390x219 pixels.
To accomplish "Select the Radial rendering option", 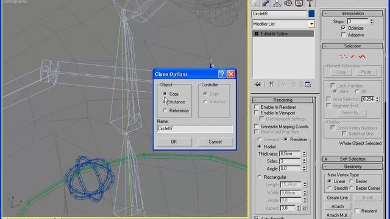I will coord(260,147).
